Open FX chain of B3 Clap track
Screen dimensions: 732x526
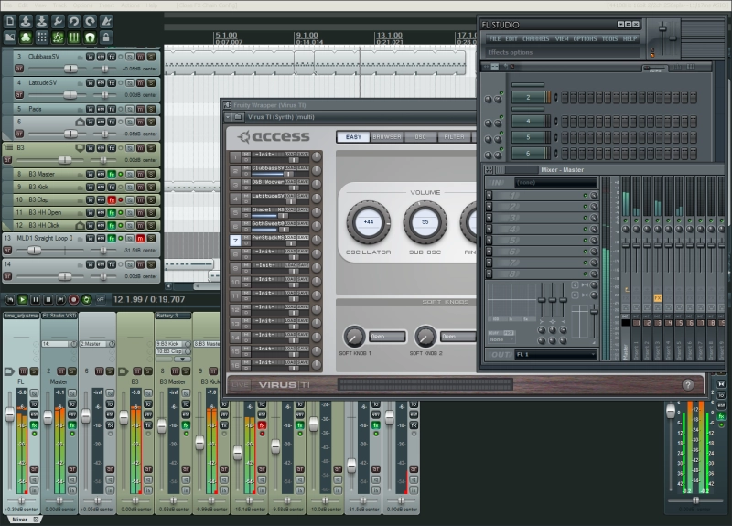coord(112,199)
